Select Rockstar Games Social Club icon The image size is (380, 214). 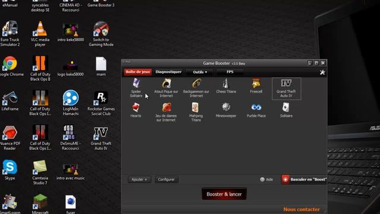[x=101, y=103]
